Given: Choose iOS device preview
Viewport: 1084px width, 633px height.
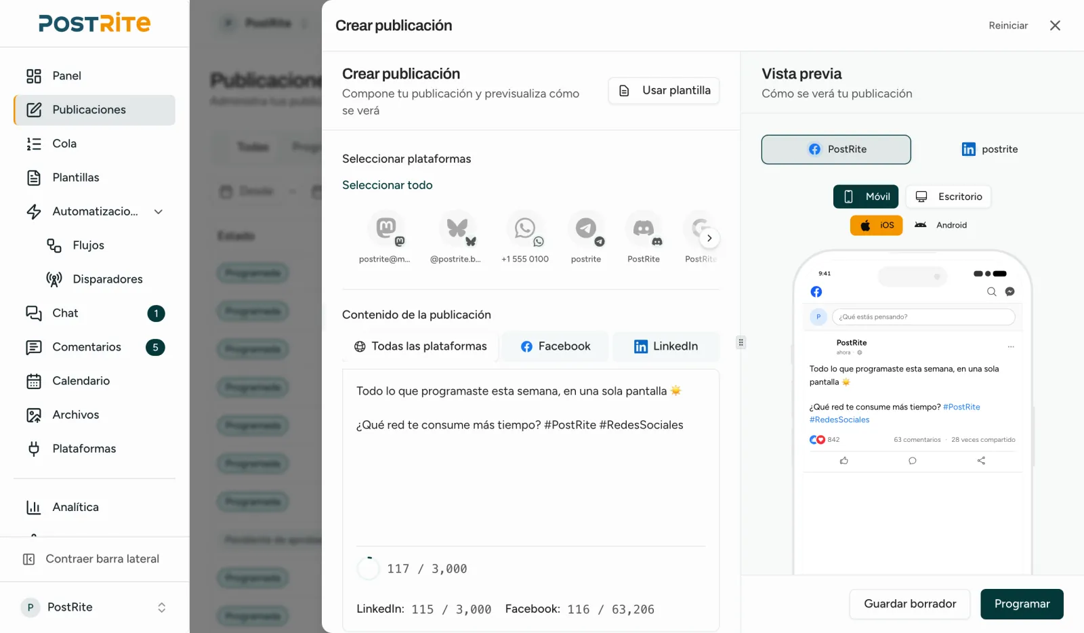Looking at the screenshot, I should (877, 225).
